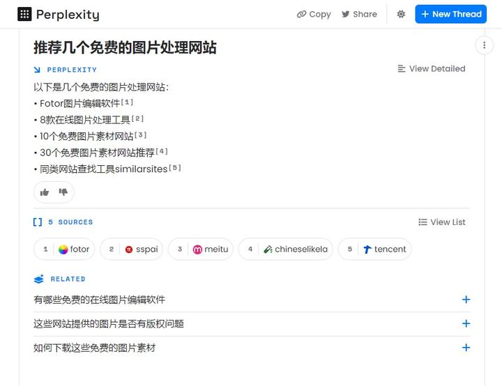Click citation [1] after Fotor图片编辑软件
The height and width of the screenshot is (386, 502).
[x=127, y=102]
